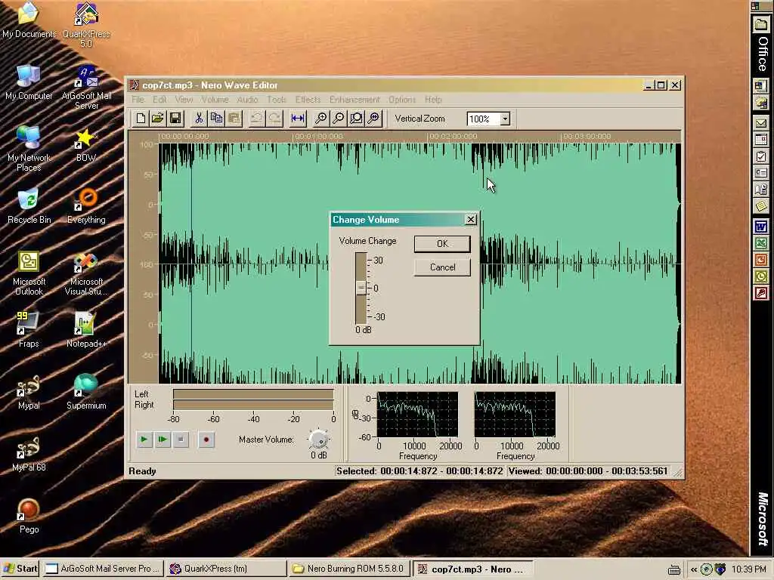Screen dimensions: 774x580
Task: Click Cancel in Change Volume dialog
Action: click(x=442, y=267)
